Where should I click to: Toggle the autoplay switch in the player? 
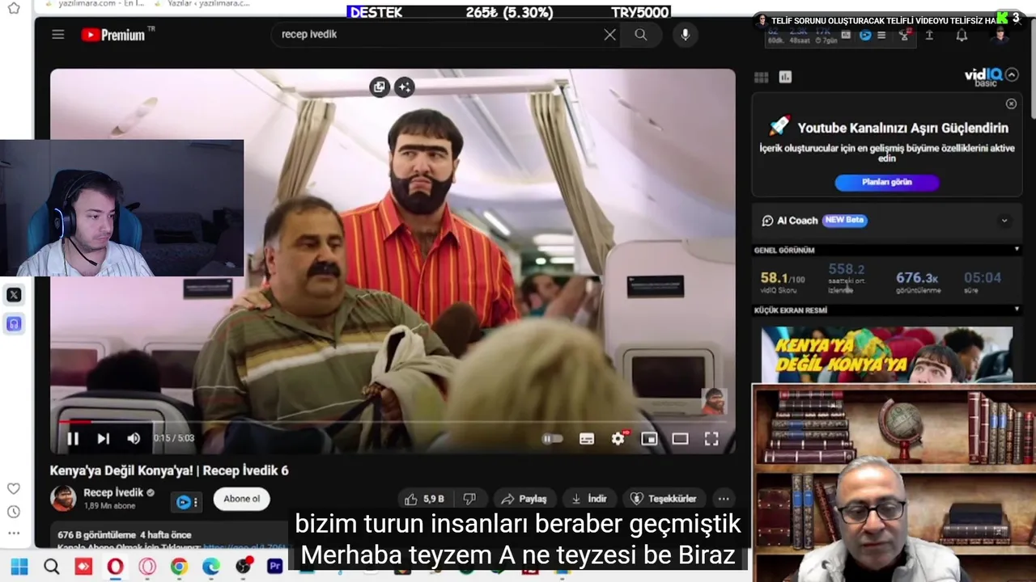(552, 438)
